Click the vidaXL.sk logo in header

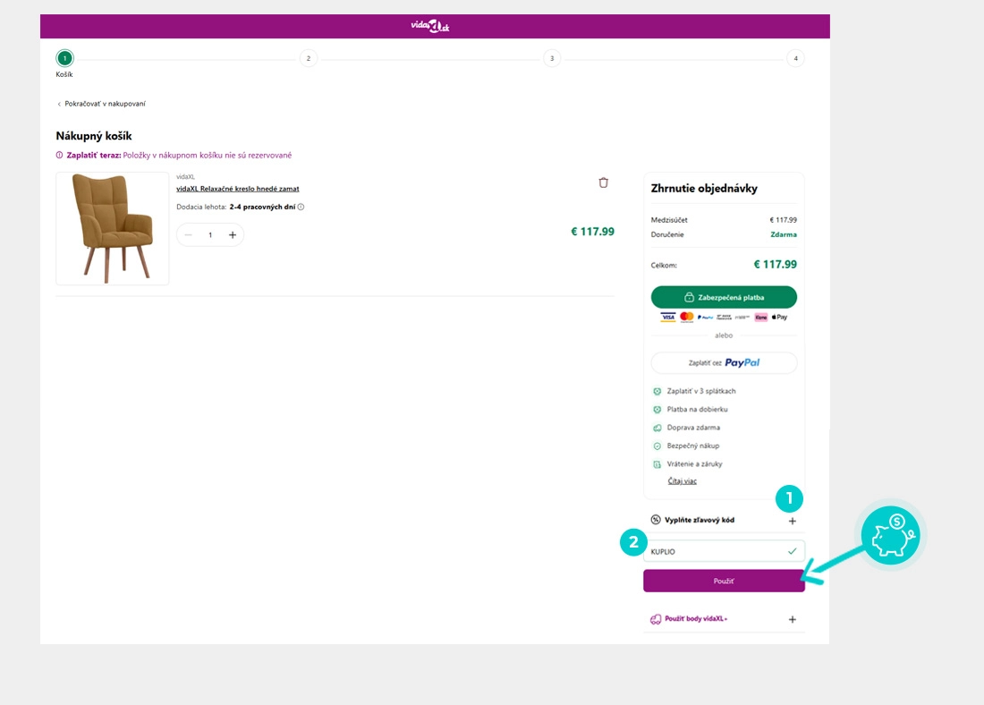point(430,26)
